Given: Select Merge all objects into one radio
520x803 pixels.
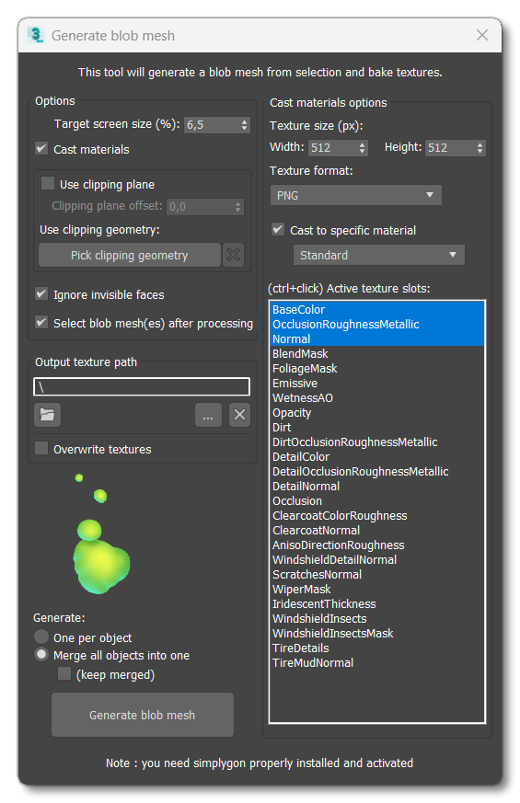Looking at the screenshot, I should (x=41, y=655).
